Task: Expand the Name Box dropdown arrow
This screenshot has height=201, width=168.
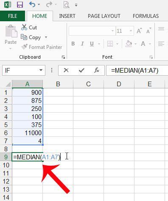Action: [41, 70]
